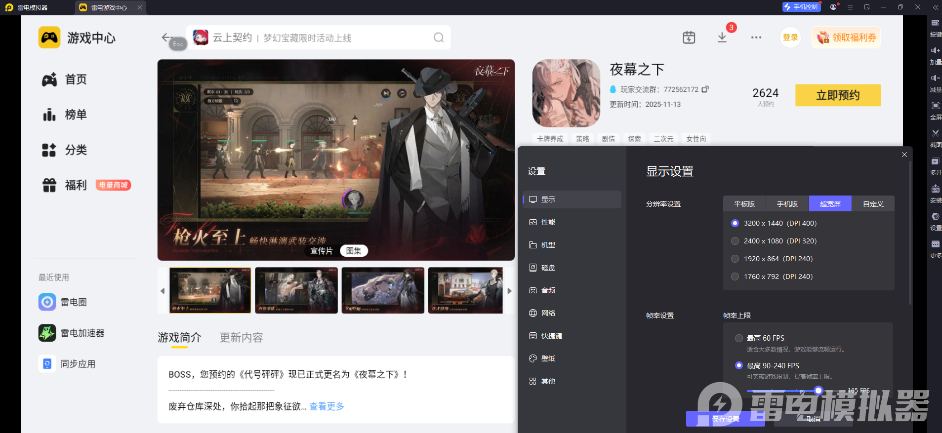The image size is (942, 433).
Task: Switch to 平板版 resolution tab
Action: [744, 204]
